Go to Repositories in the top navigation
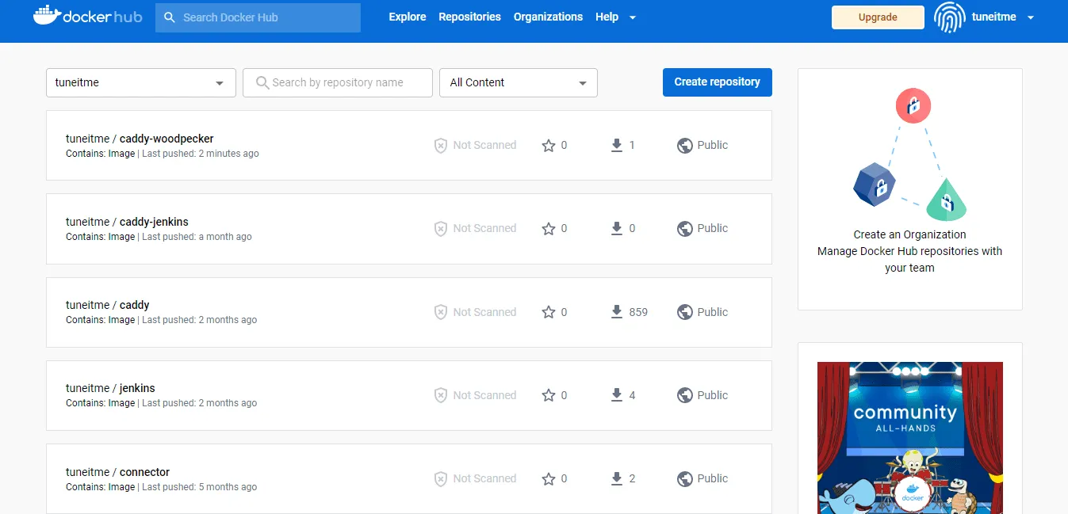The height and width of the screenshot is (514, 1068). click(469, 17)
